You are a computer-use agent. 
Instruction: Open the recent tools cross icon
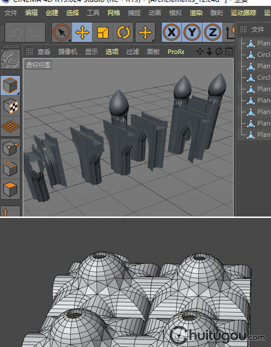coord(145,32)
